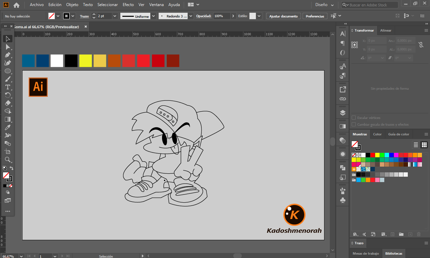Select None swatch in Muestras grid
This screenshot has width=430, height=258.
point(354,155)
